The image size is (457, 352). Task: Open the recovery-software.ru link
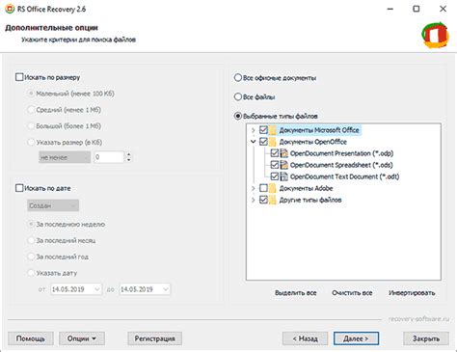point(418,319)
